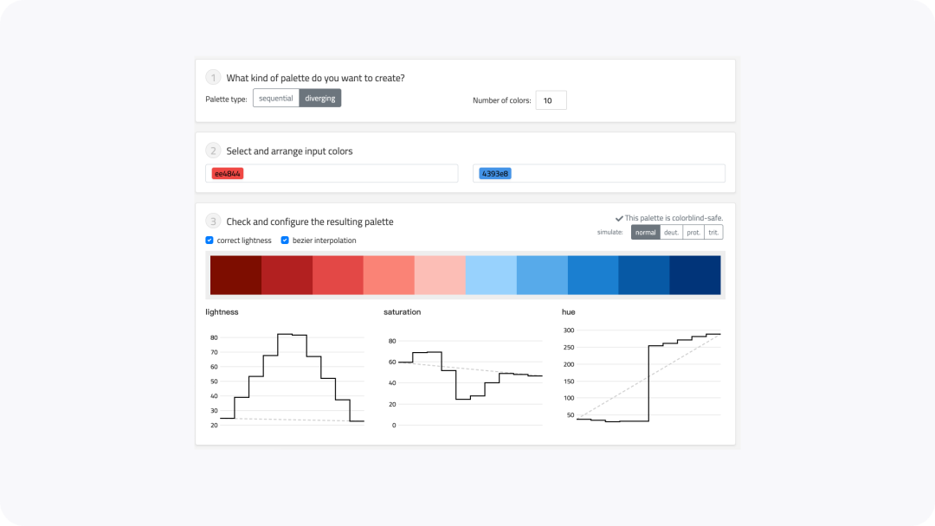Select the diverging palette type
935x526 pixels.
pyautogui.click(x=320, y=99)
